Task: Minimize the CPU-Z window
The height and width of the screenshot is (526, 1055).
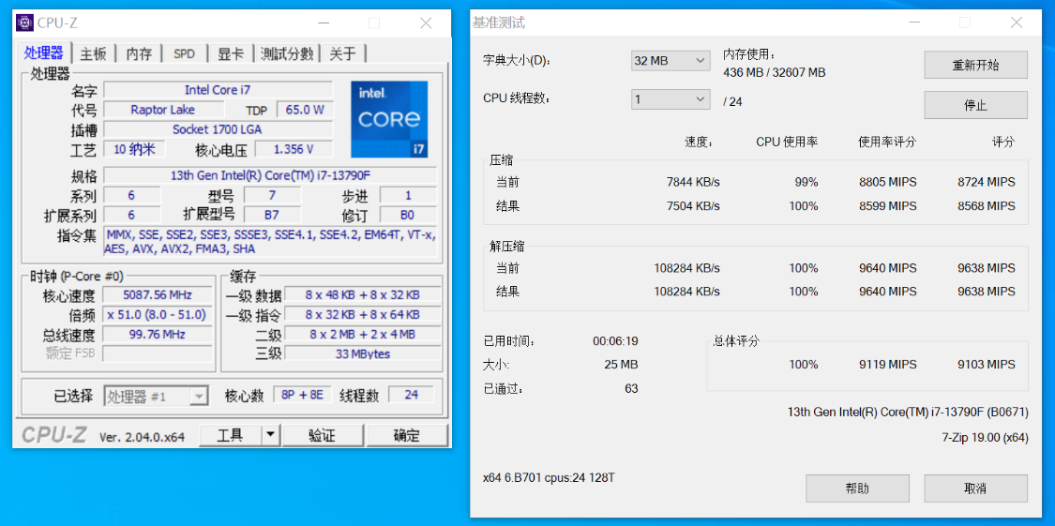Action: click(323, 23)
